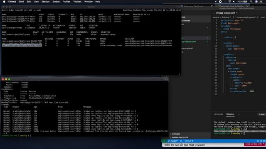Open errors and warnings count in status bar
Image resolution: width=266 pixels, height=149 pixels.
pyautogui.click(x=189, y=141)
